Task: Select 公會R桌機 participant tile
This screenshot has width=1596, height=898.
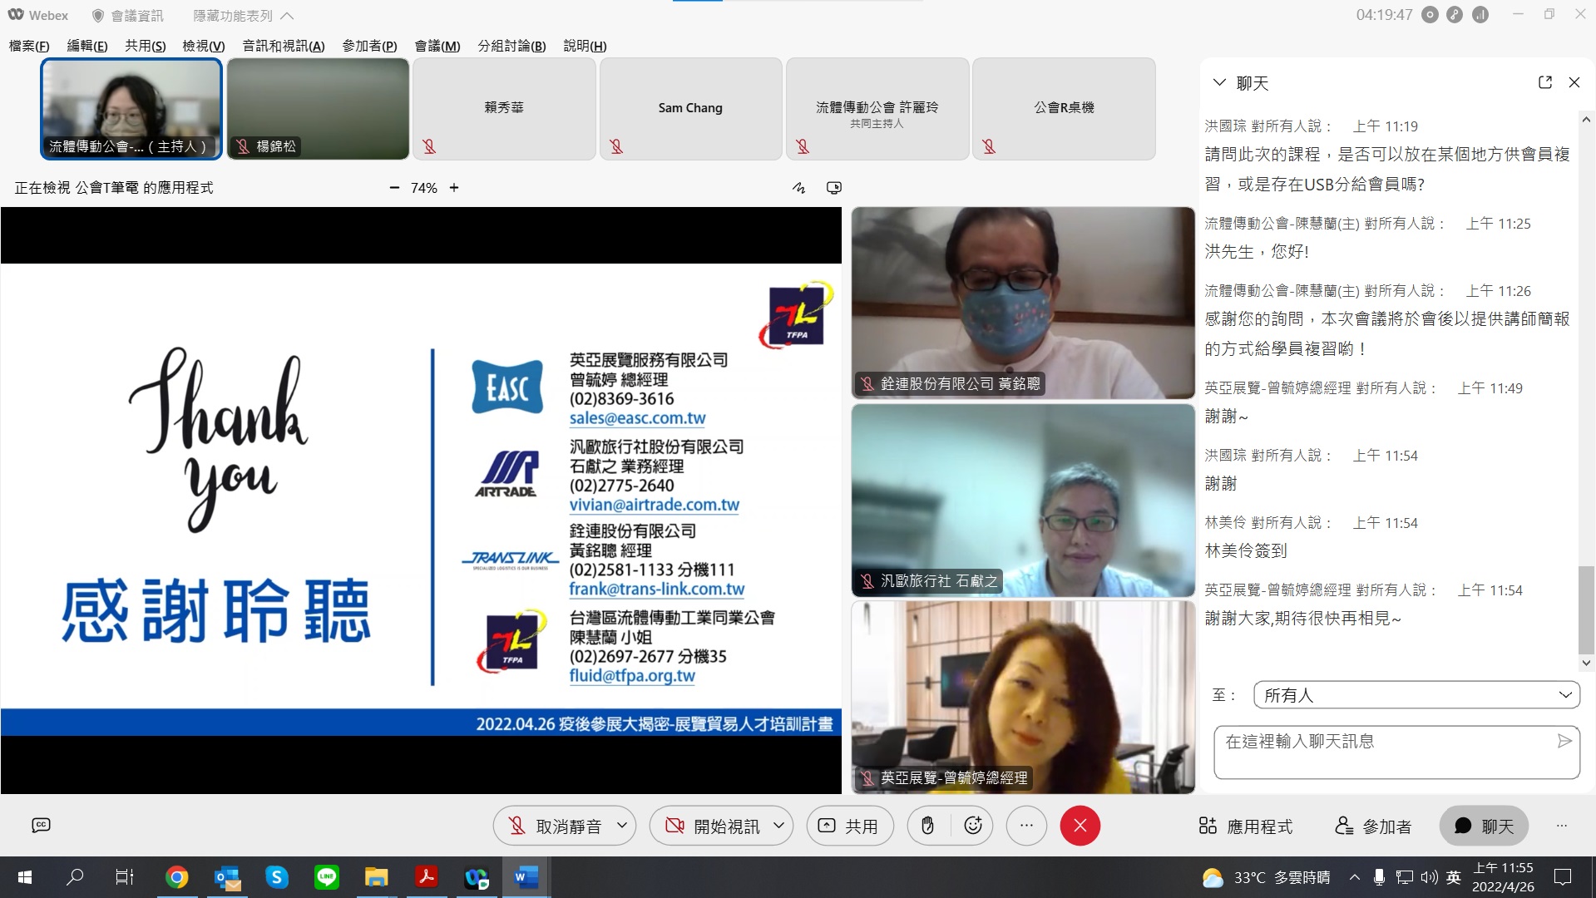Action: click(x=1064, y=108)
